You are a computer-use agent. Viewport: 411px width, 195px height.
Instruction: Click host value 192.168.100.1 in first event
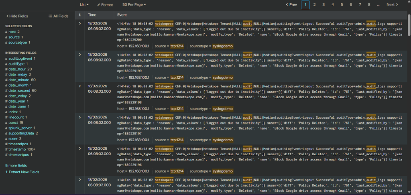(138, 46)
